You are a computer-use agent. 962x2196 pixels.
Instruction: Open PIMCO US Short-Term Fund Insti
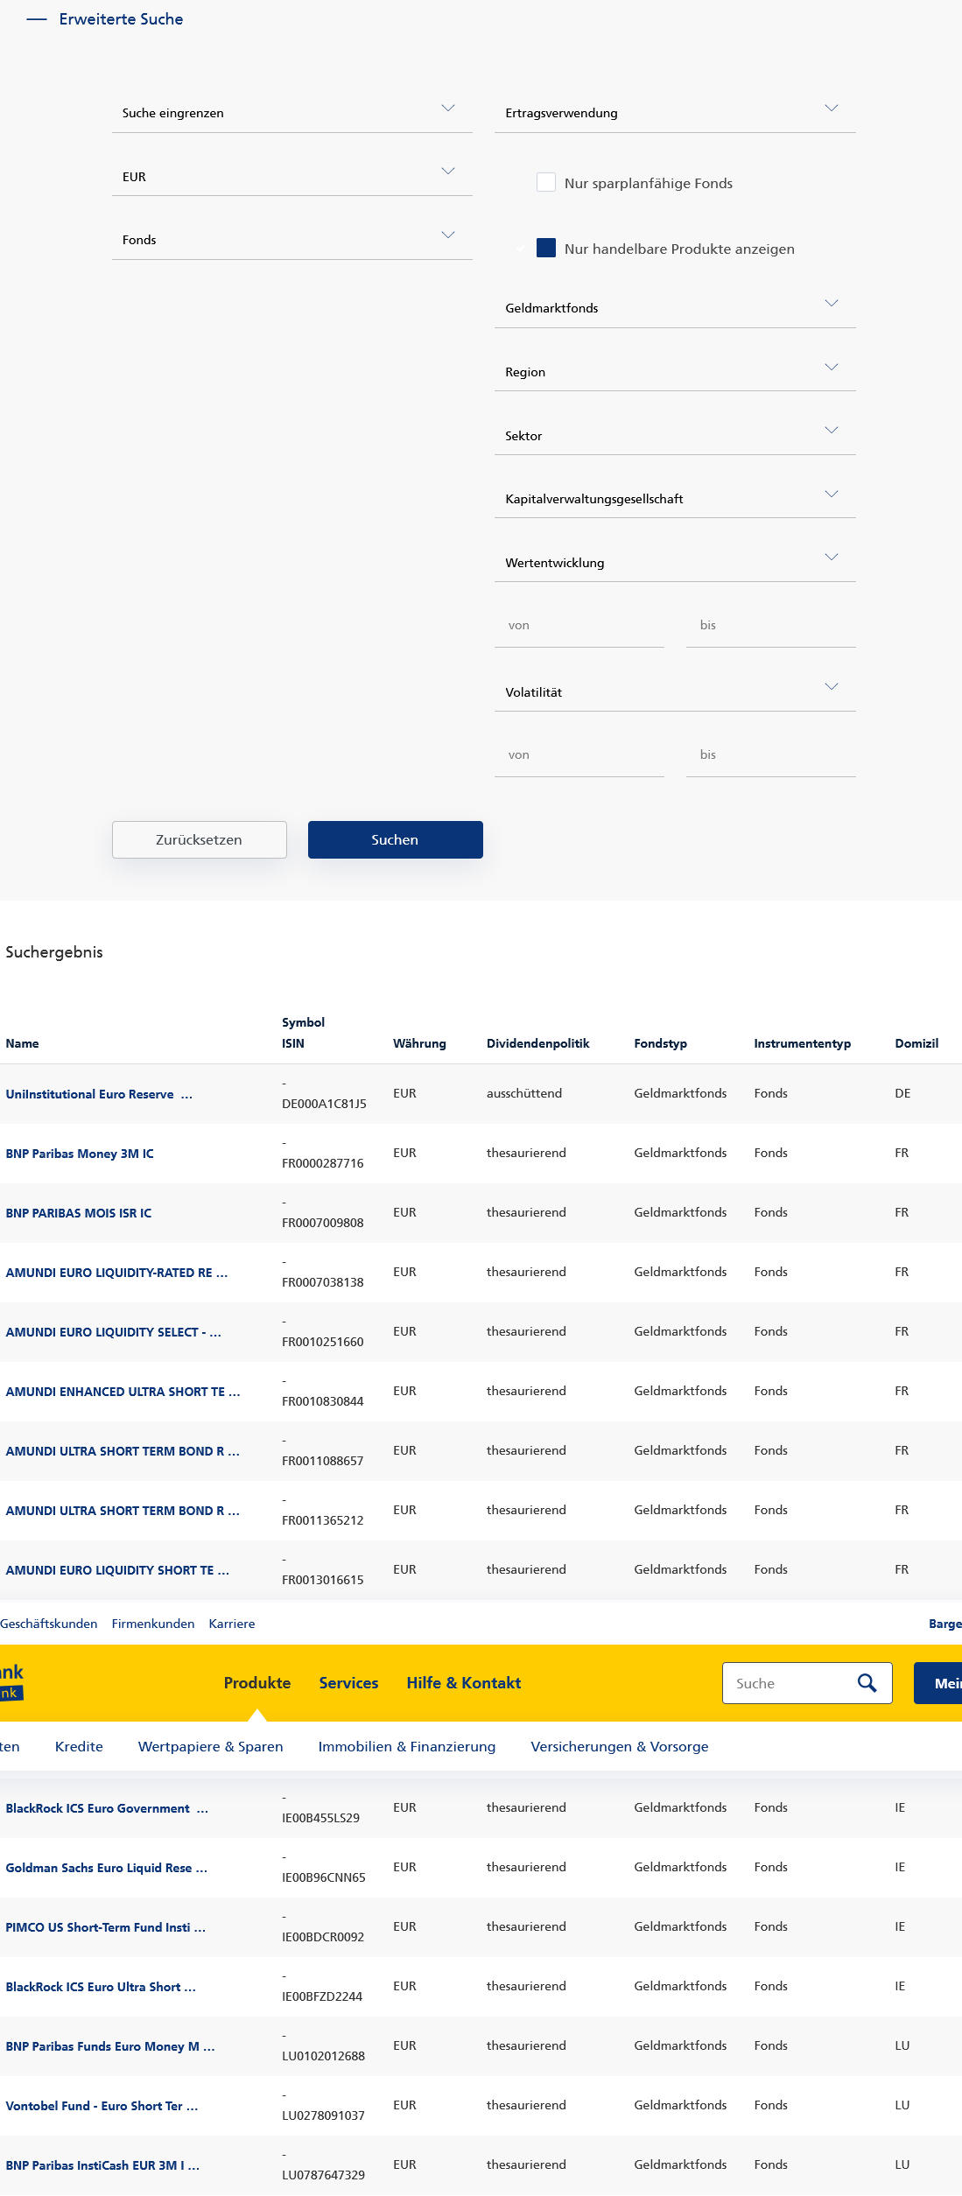click(106, 1927)
